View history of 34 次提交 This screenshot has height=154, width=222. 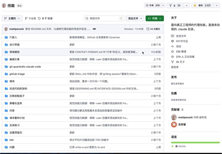coord(153,29)
